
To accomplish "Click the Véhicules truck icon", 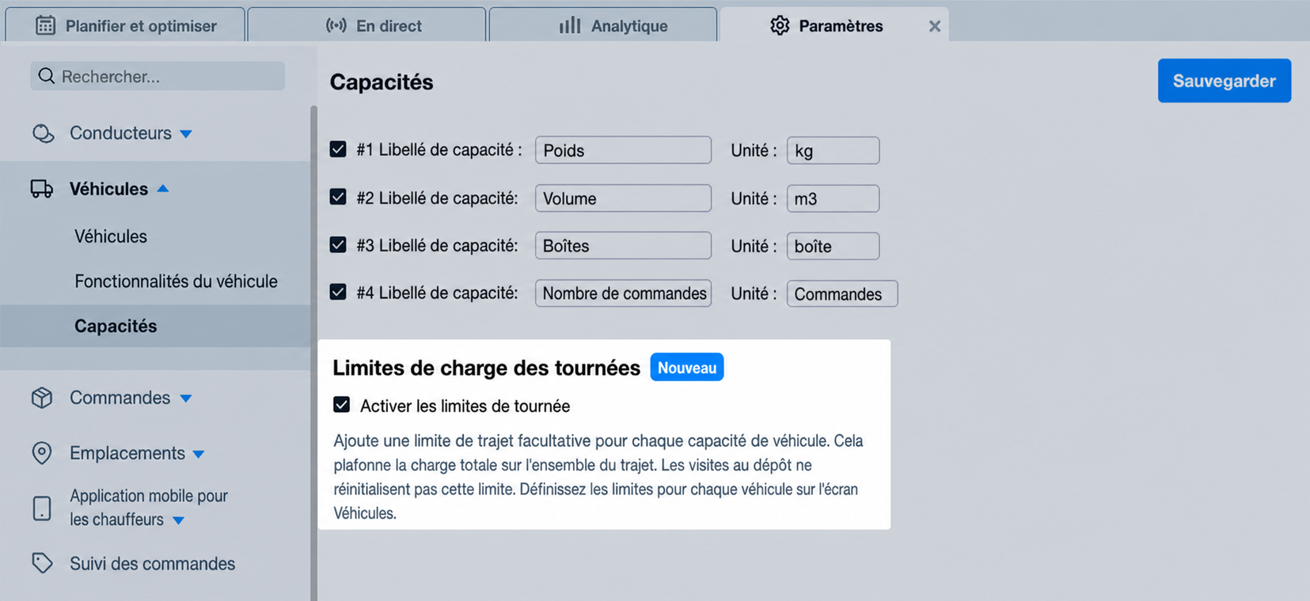I will tap(42, 189).
